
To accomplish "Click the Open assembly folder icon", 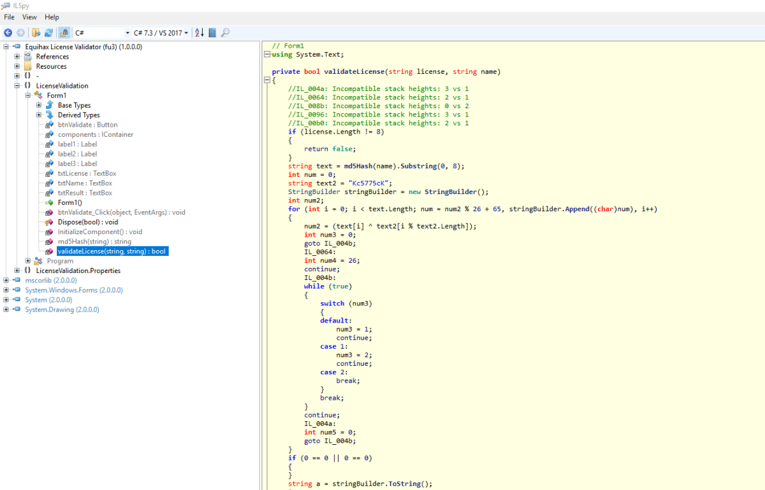I will point(36,32).
